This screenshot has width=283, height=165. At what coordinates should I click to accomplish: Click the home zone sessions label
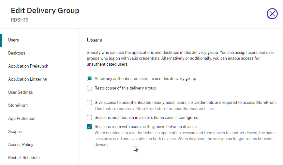pyautogui.click(x=147, y=118)
